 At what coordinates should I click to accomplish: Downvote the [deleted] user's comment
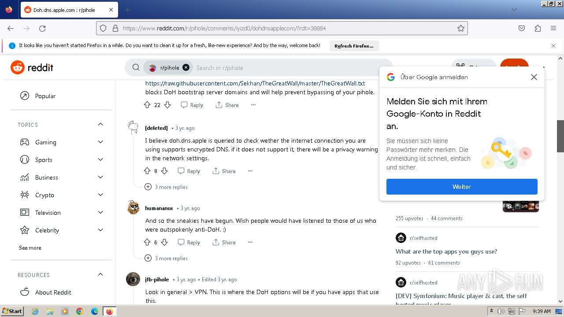click(x=164, y=171)
